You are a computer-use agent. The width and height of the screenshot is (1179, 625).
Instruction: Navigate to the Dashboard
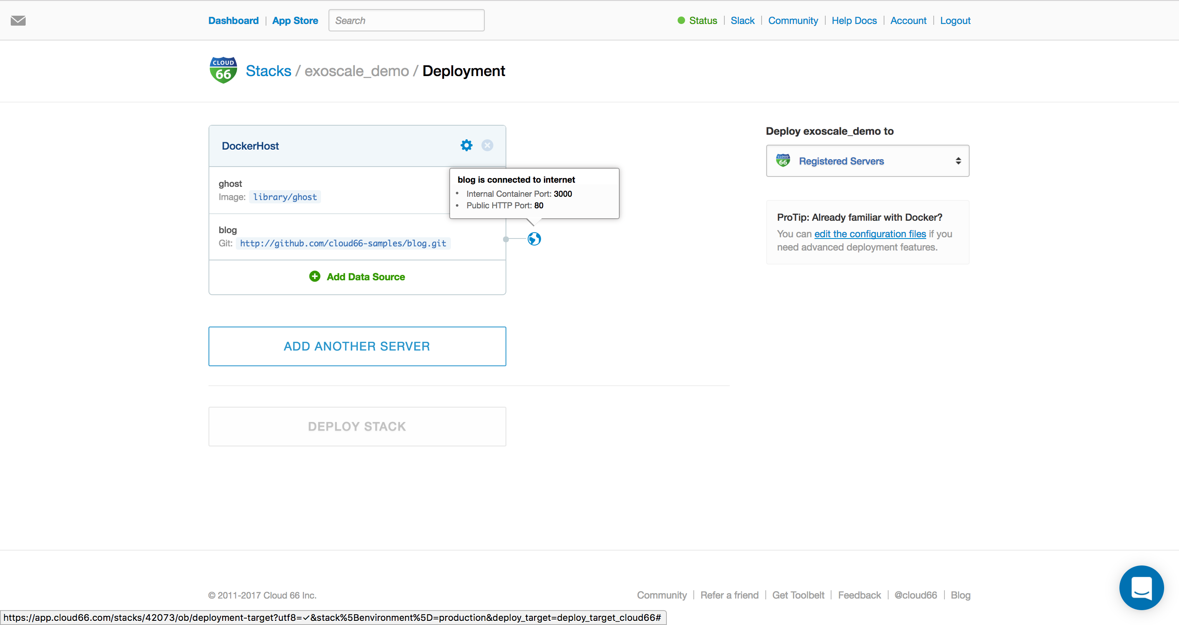click(x=233, y=20)
